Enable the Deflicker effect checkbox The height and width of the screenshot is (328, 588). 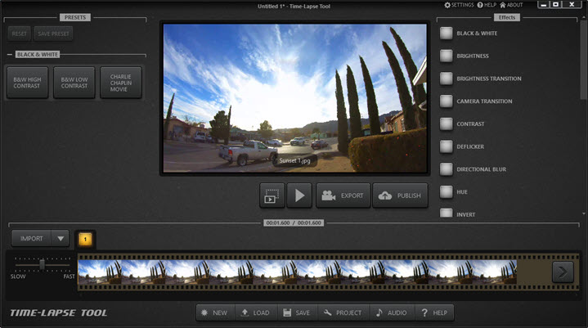click(446, 146)
